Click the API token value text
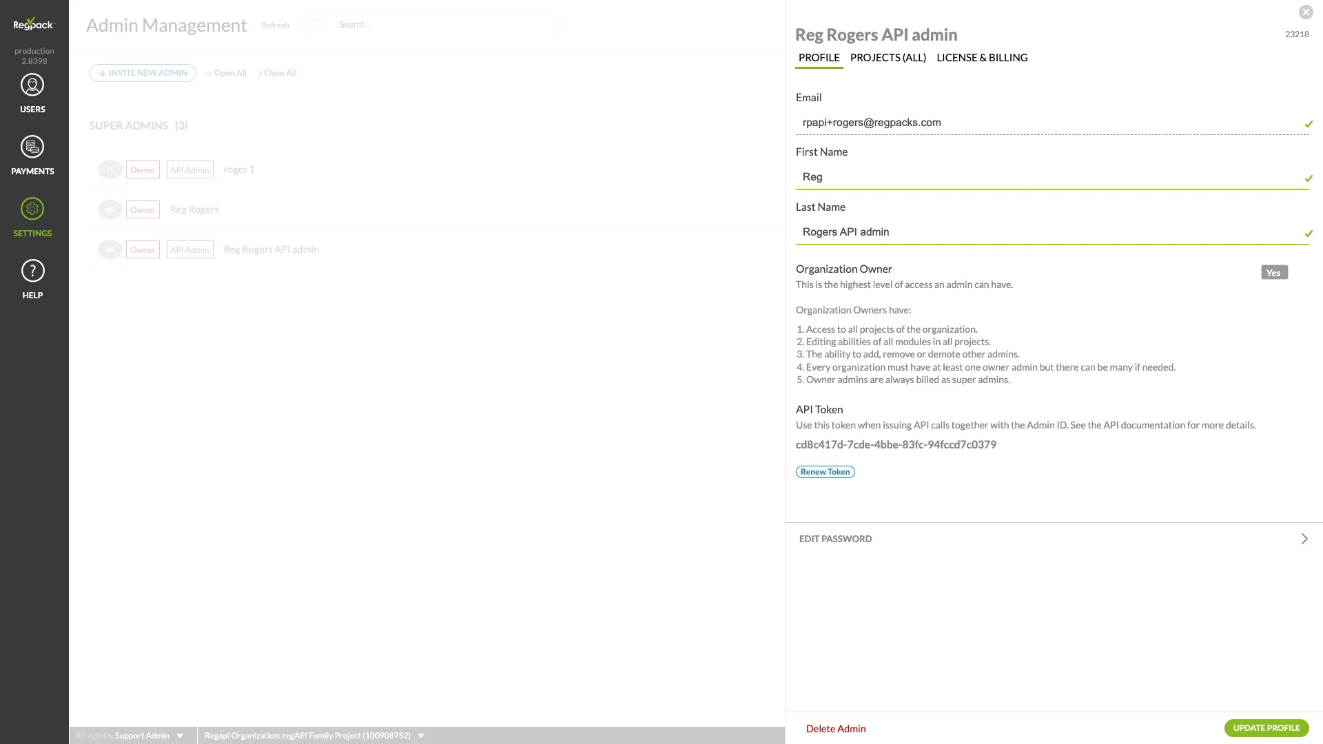 (896, 445)
